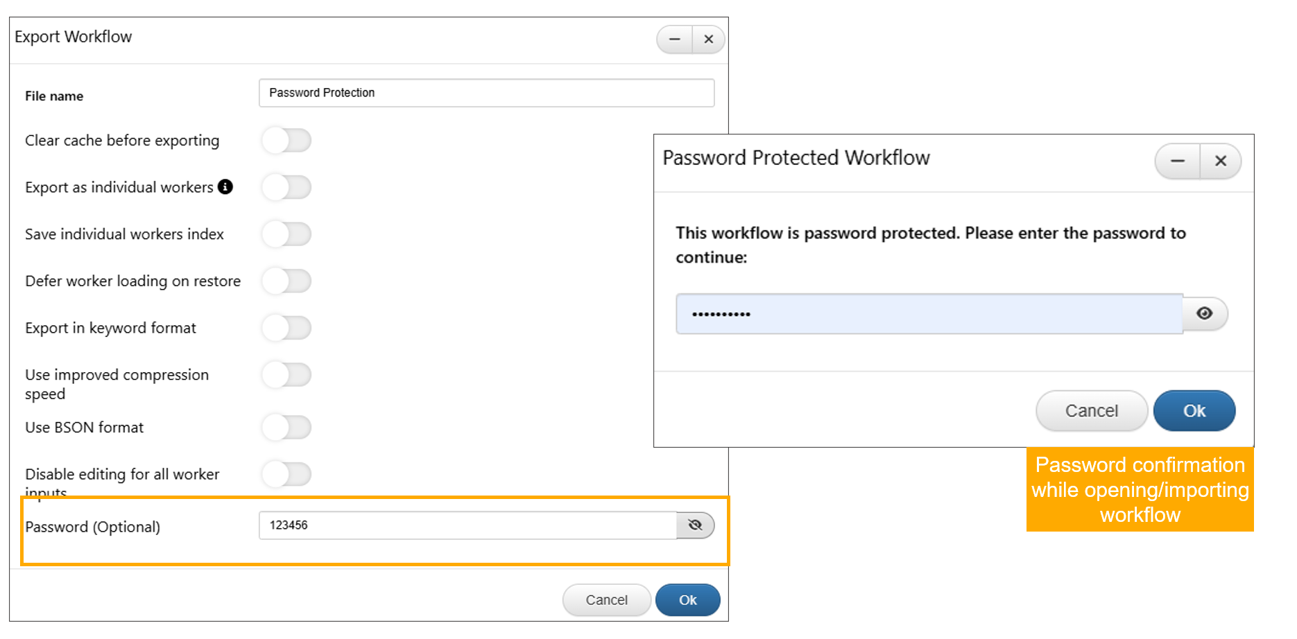Screen dimensions: 1297x639
Task: Enable Use improved compression speed
Action: pos(286,375)
